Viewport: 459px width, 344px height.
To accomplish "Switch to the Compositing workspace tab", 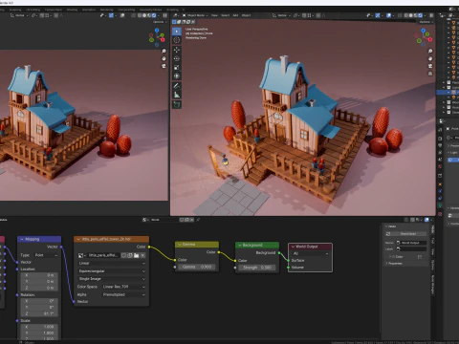I will 126,10.
